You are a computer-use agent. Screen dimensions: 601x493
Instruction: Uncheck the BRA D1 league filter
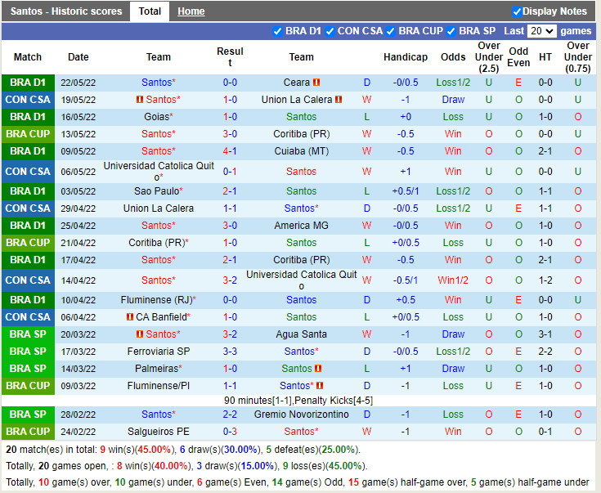pos(278,31)
